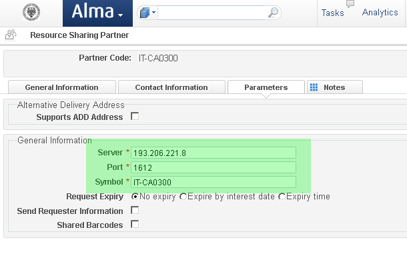Open the Tasks menu

coord(332,13)
